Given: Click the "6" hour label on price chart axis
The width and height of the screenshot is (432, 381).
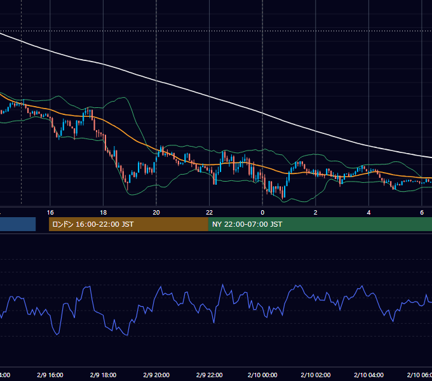Looking at the screenshot, I should pyautogui.click(x=422, y=212).
